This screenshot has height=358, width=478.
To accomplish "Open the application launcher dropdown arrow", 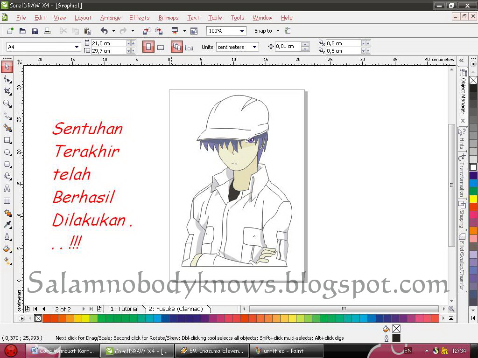I will (184, 31).
